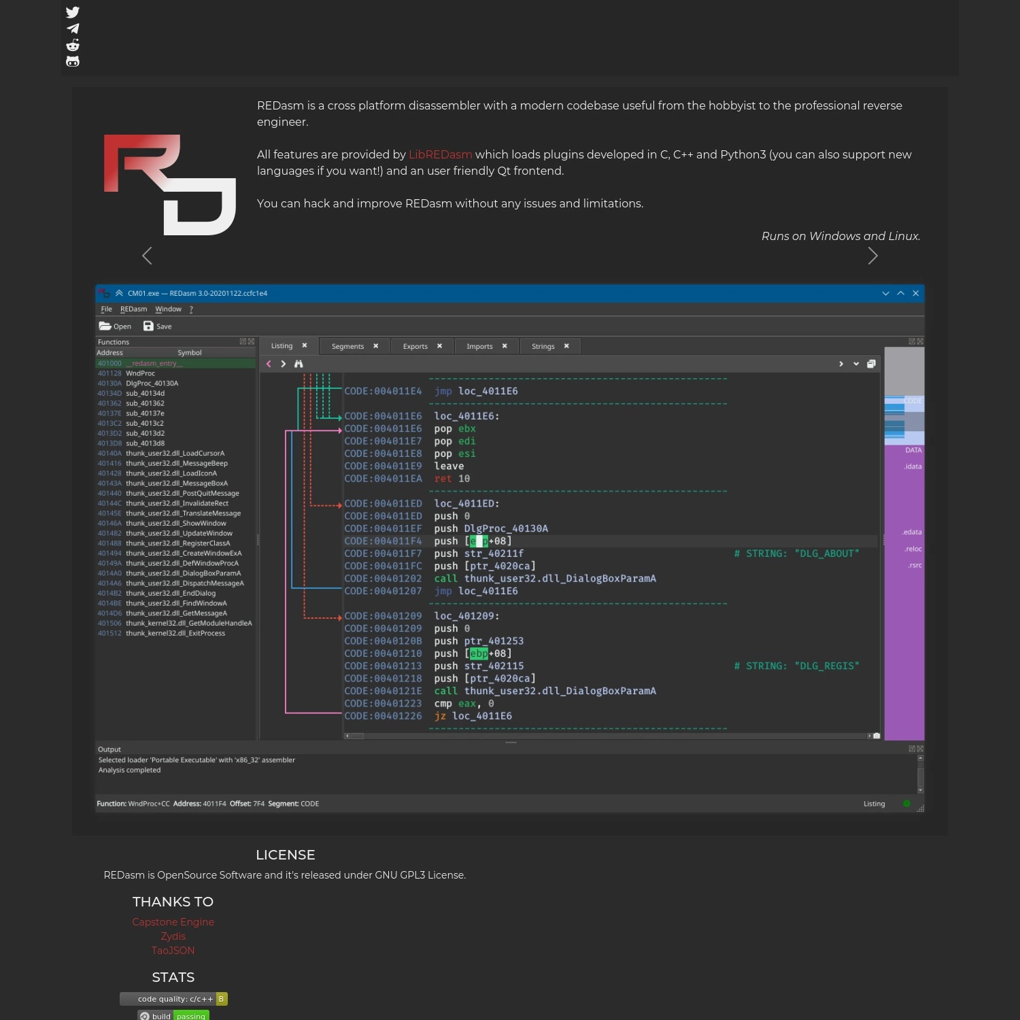Click the REDasm window app icon in its title bar
Screen dimensions: 1020x1020
click(x=104, y=293)
